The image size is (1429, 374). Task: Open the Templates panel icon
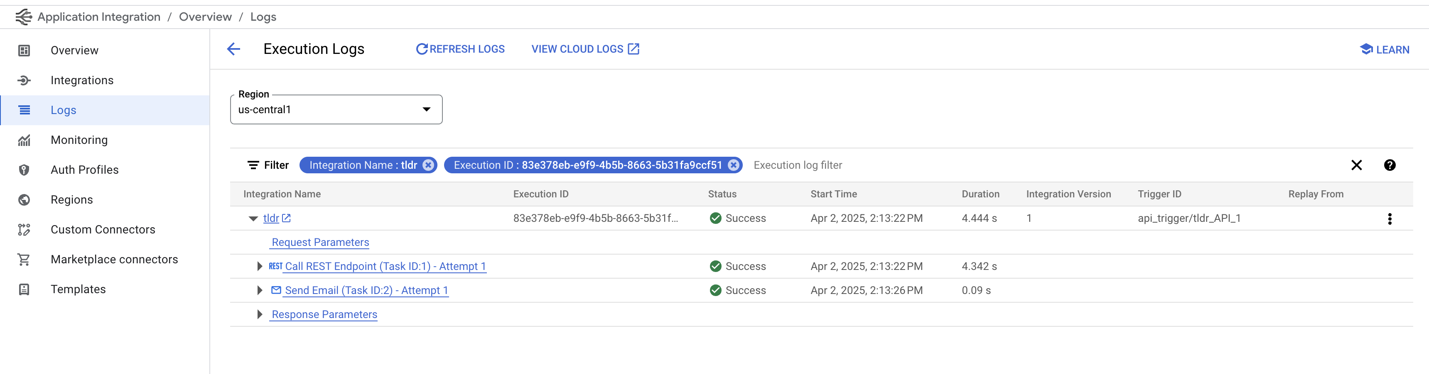pos(24,289)
